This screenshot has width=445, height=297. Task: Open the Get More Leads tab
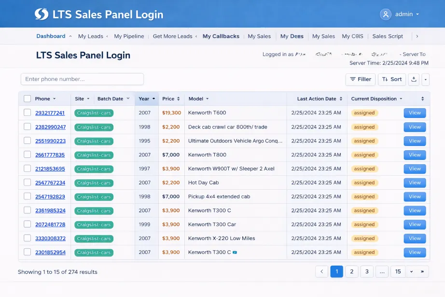(173, 36)
